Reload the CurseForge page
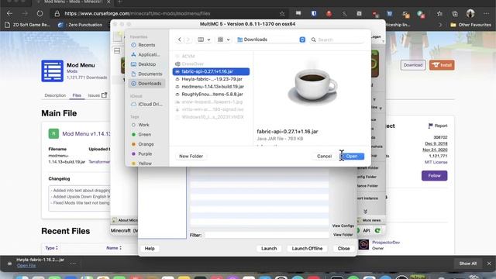 40,14
